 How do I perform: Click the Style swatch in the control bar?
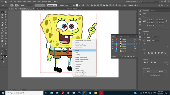(x=77, y=5)
